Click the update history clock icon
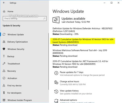The height and width of the screenshot is (103, 122). point(56,92)
